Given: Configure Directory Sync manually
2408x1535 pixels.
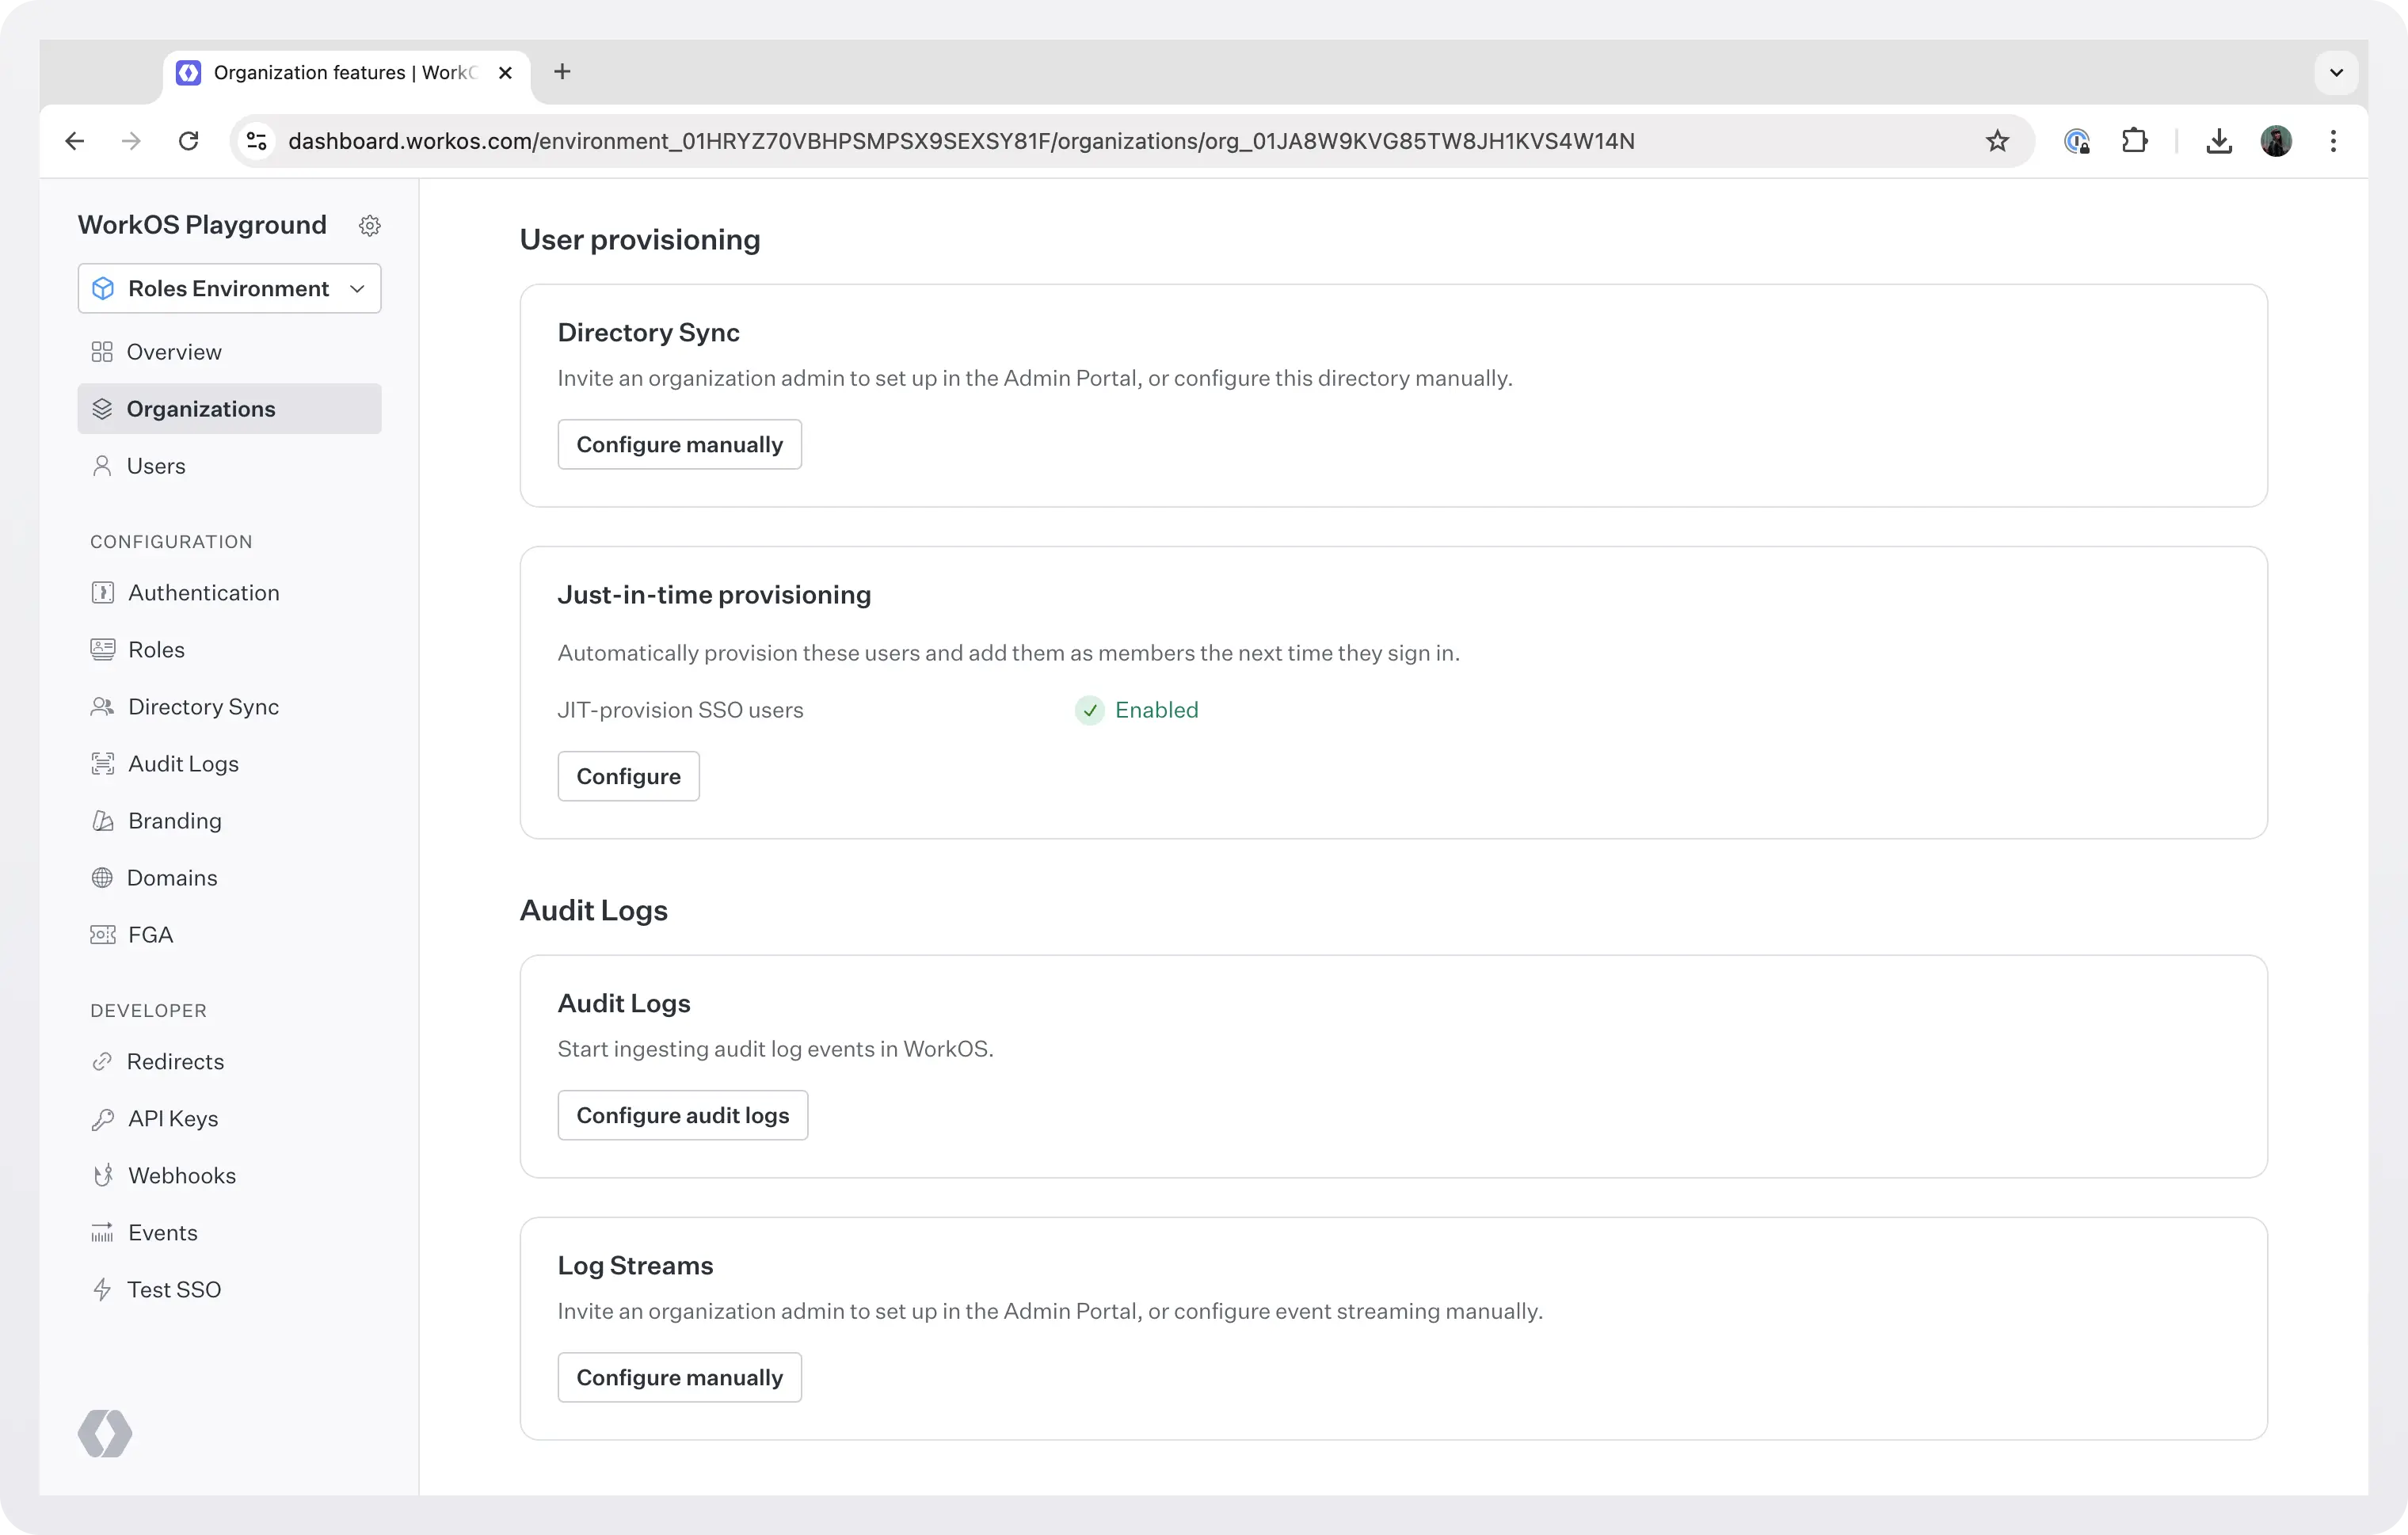Looking at the screenshot, I should (679, 444).
